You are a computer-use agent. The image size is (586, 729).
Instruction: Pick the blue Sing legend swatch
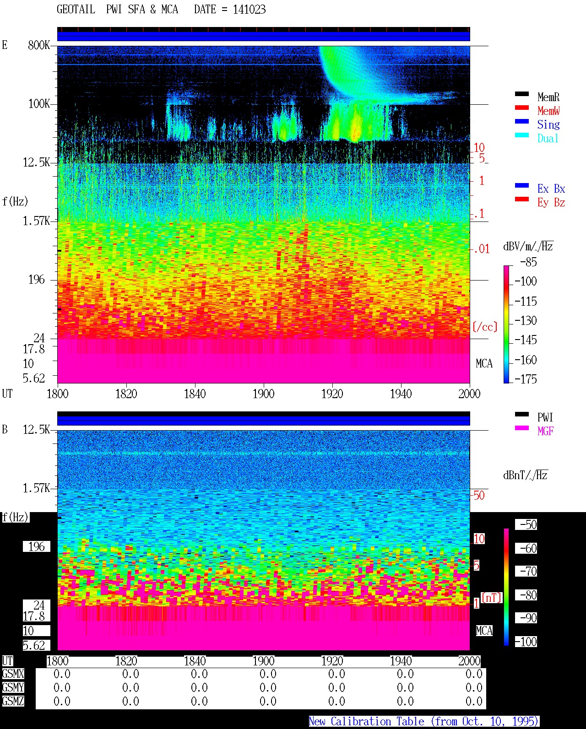coord(522,122)
